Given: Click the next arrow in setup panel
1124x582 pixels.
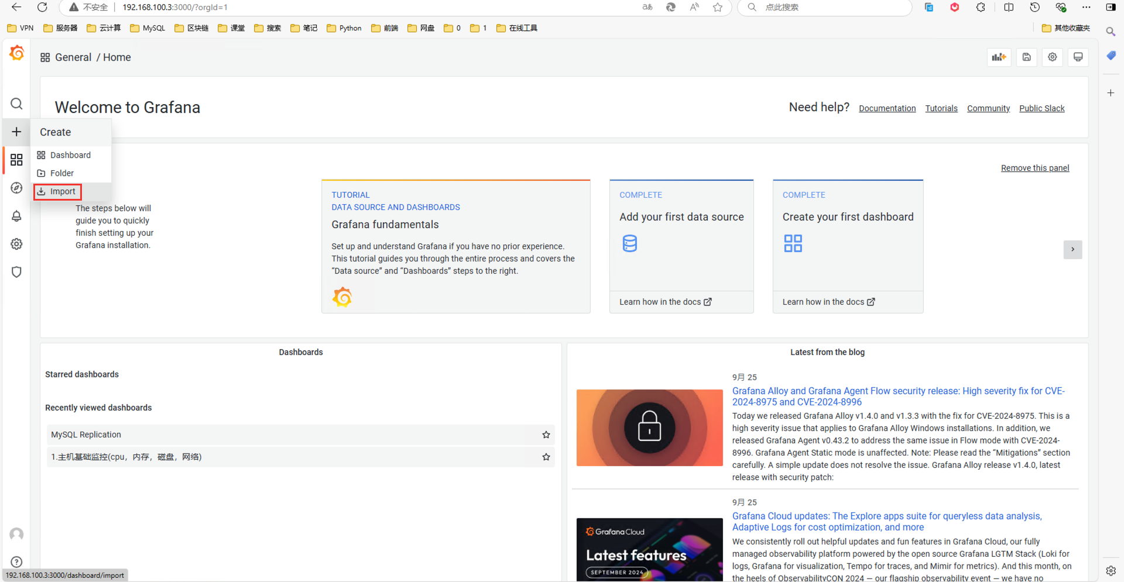Looking at the screenshot, I should 1072,250.
